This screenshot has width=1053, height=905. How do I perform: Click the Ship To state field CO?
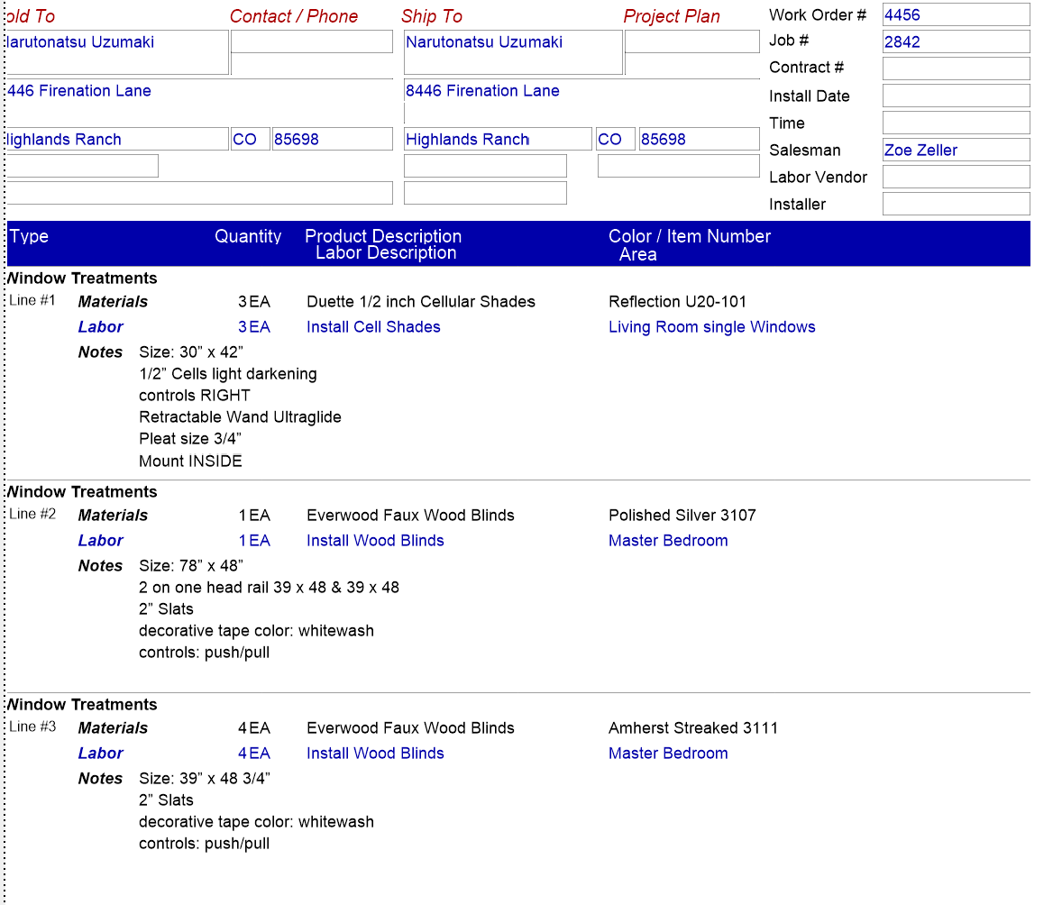click(615, 139)
